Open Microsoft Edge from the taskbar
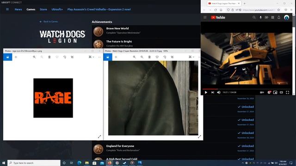This screenshot has width=296, height=166. [79, 163]
